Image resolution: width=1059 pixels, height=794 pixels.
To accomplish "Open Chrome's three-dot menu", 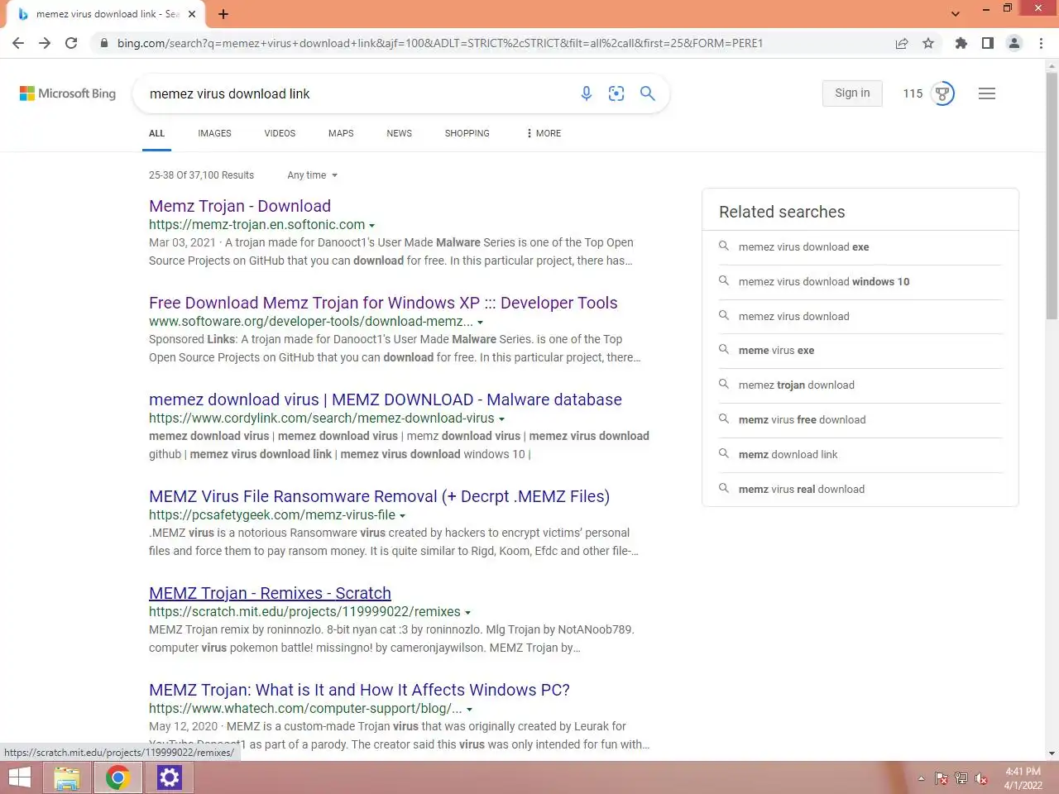I will click(x=1041, y=43).
